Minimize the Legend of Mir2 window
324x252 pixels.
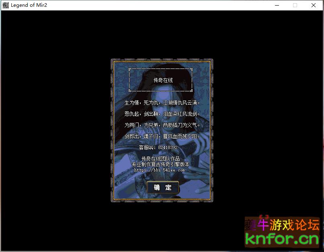277,5
